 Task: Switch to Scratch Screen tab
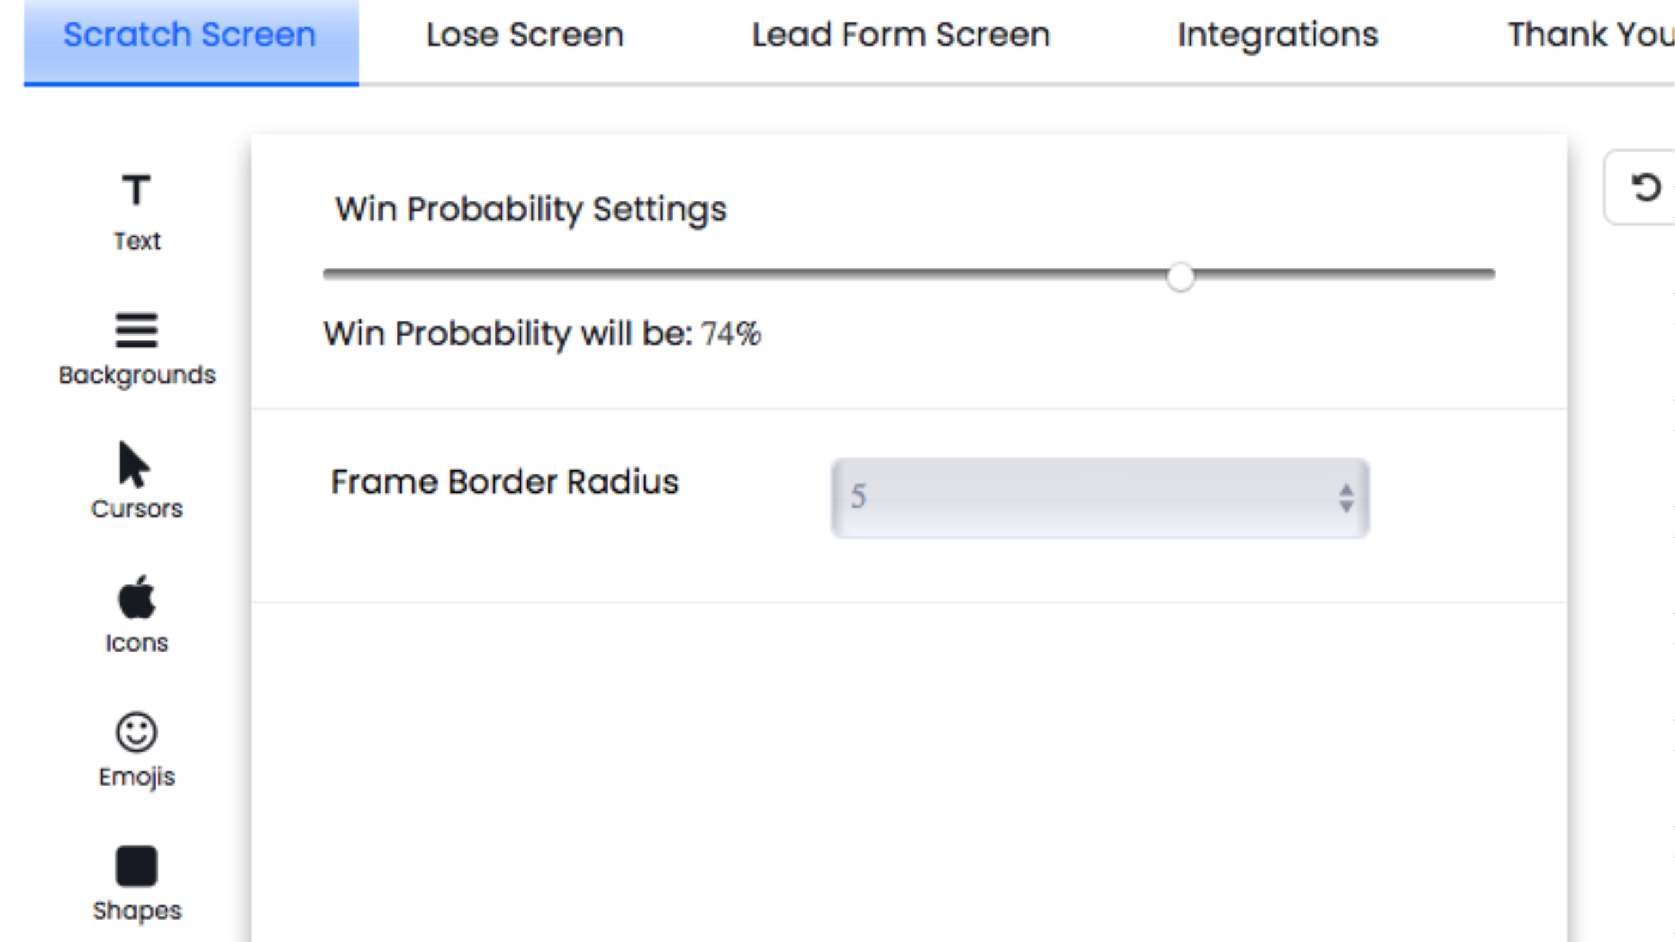click(x=190, y=35)
